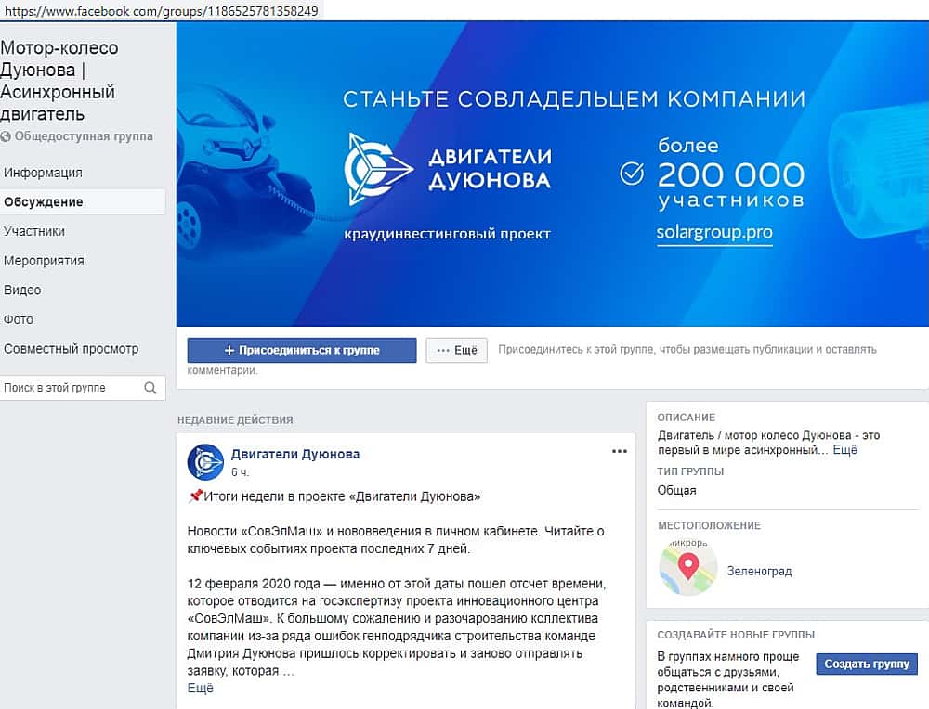Click the cover banner image
The height and width of the screenshot is (709, 929).
[552, 174]
